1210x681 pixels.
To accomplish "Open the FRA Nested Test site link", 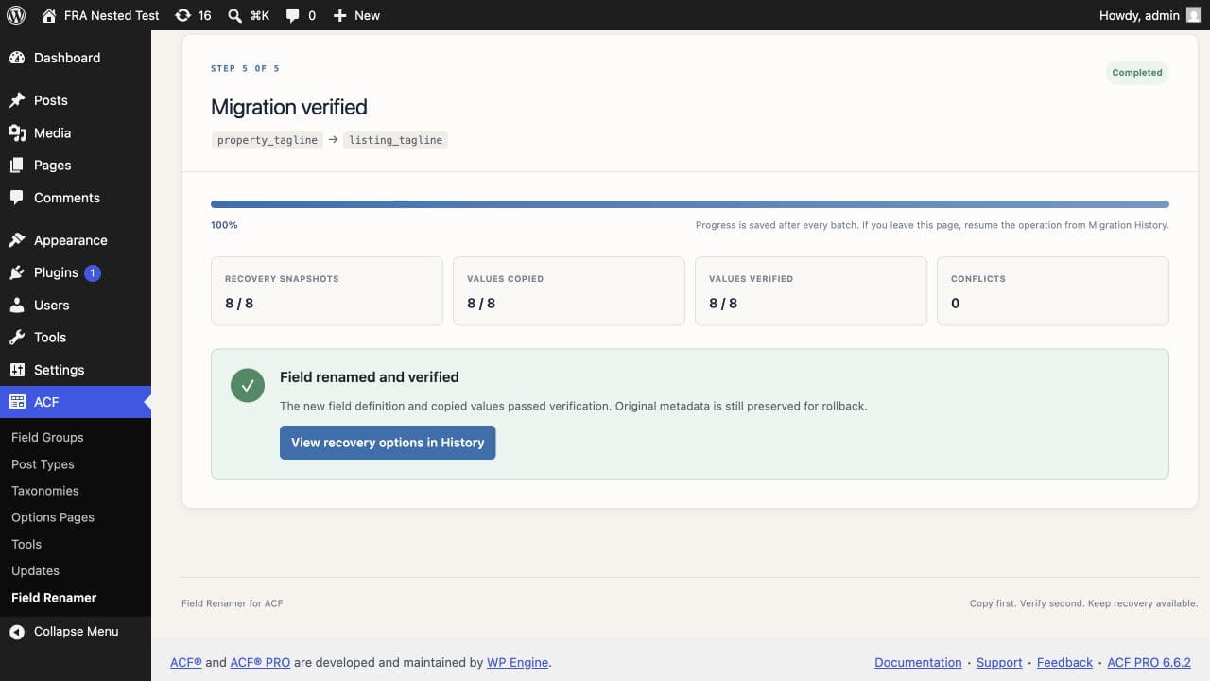I will [101, 15].
